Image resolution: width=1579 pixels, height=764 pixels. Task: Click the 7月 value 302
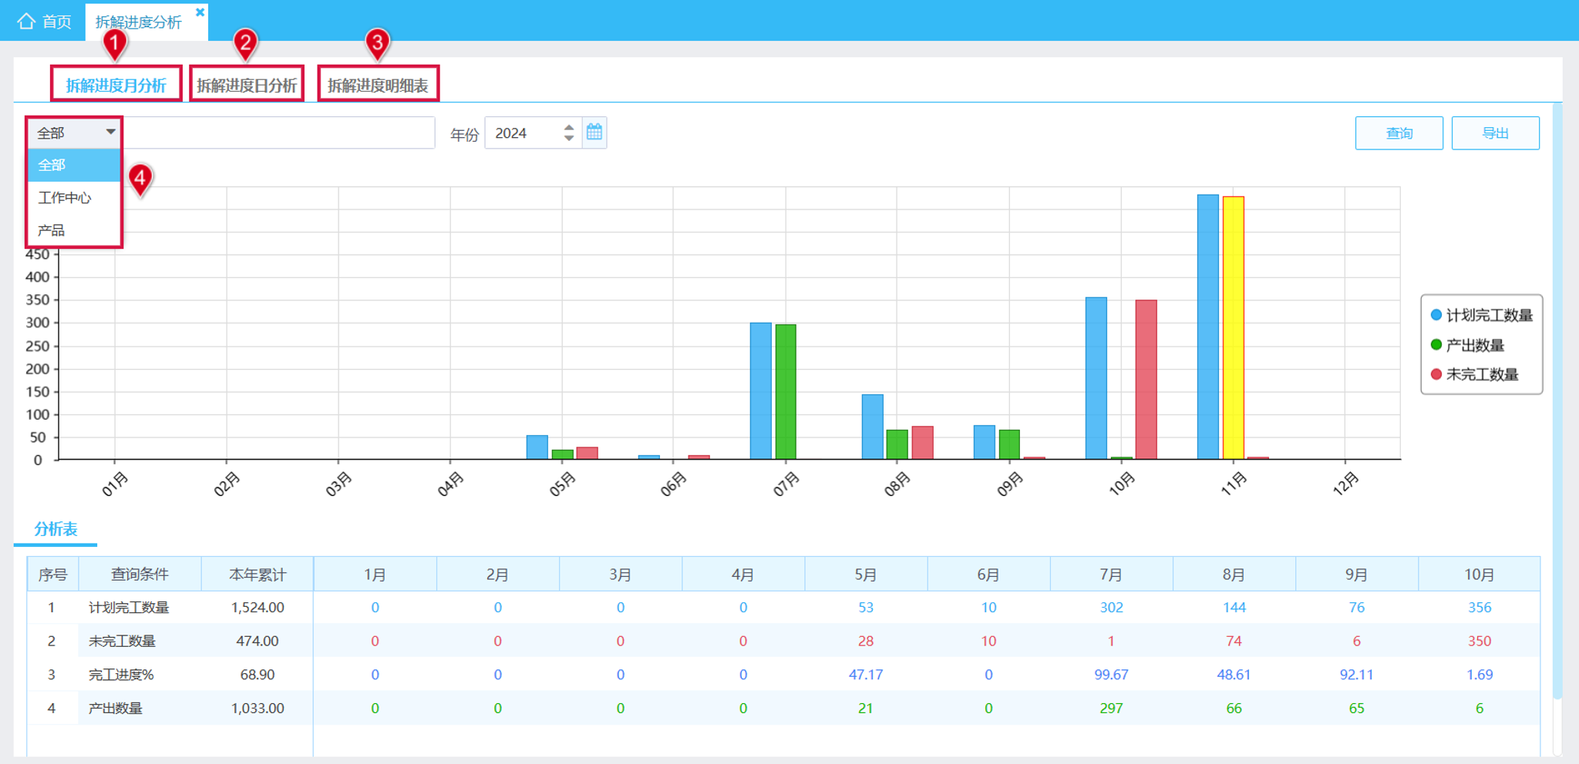click(x=1111, y=608)
